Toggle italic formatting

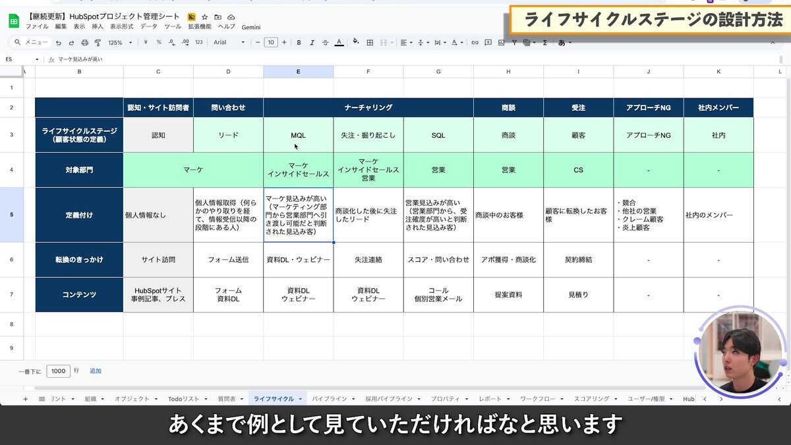(x=312, y=42)
